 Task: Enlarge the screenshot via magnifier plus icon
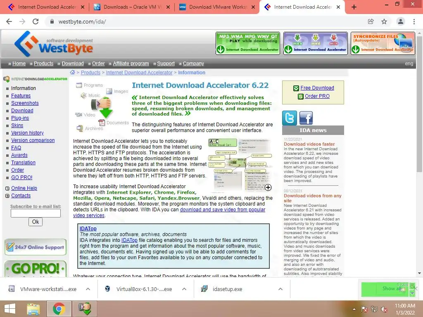268,187
